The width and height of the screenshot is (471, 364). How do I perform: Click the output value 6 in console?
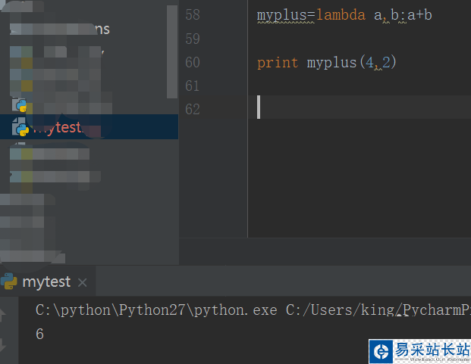(40, 334)
